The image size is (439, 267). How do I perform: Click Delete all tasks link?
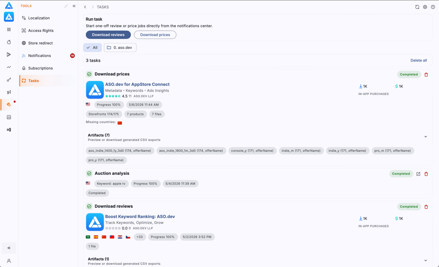click(419, 60)
